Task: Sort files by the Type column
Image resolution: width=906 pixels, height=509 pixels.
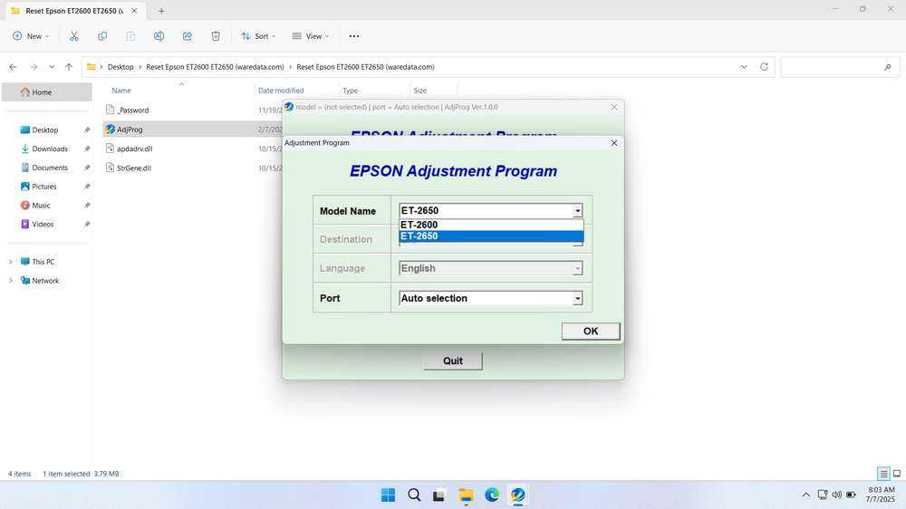Action: (x=350, y=91)
